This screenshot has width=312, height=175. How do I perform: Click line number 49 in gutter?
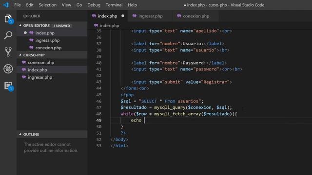pyautogui.click(x=99, y=120)
